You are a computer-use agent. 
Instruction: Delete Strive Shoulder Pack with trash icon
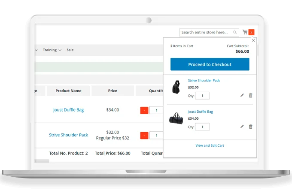pyautogui.click(x=251, y=95)
